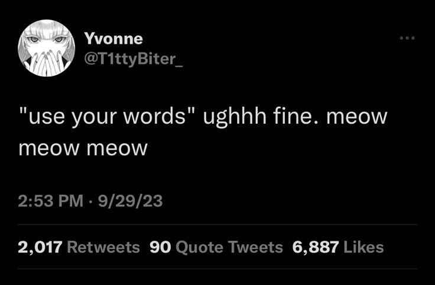Click the word "fine." in the tweet
The image size is (435, 285).
296,115
